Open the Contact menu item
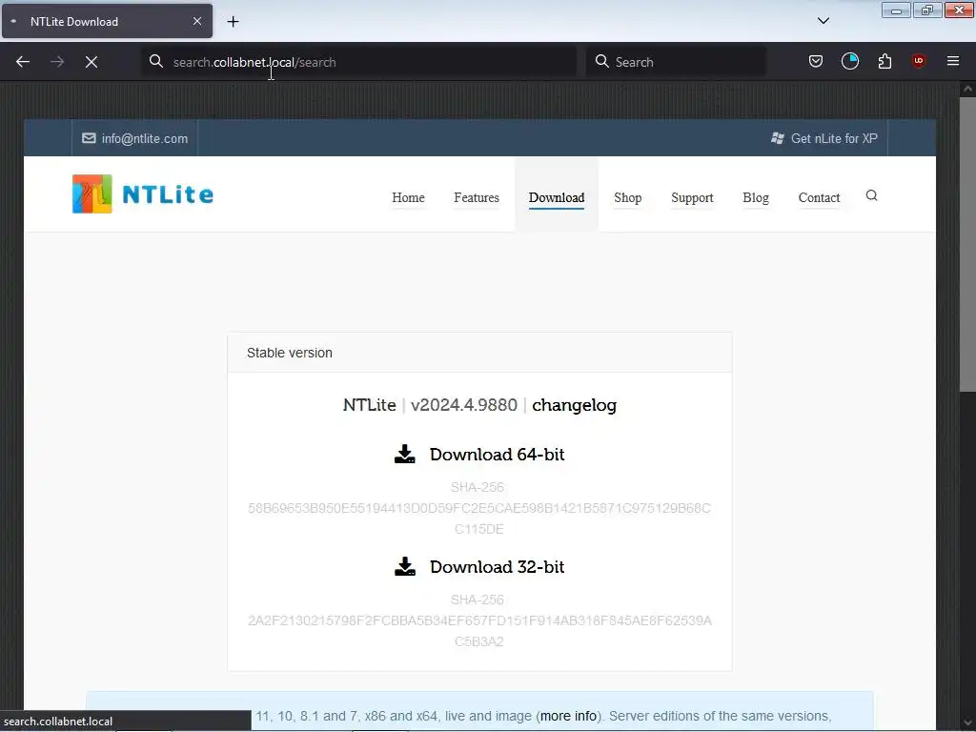Viewport: 976px width, 732px height. tap(819, 197)
